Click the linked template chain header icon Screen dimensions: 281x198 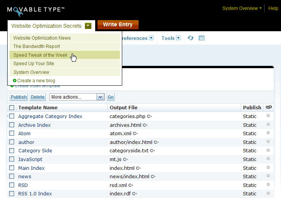269,107
